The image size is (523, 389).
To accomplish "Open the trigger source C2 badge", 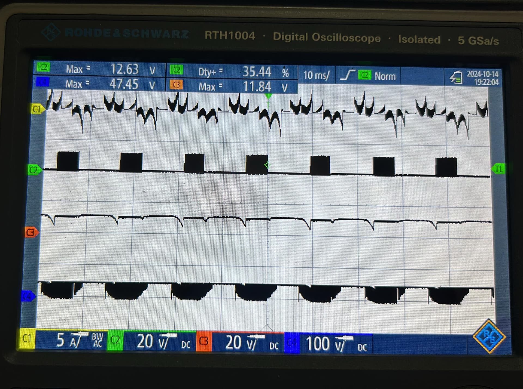I will click(x=365, y=75).
